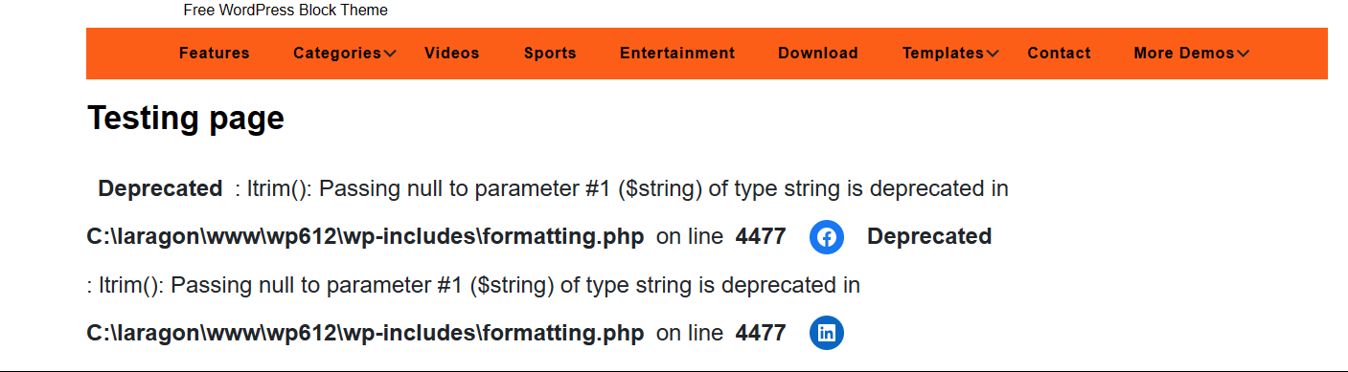Click line number 4477 beside Facebook icon
Screen dimensions: 1348x372
pos(761,237)
